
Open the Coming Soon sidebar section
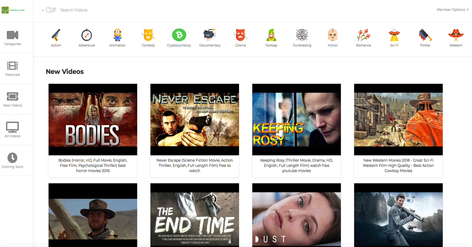[12, 161]
